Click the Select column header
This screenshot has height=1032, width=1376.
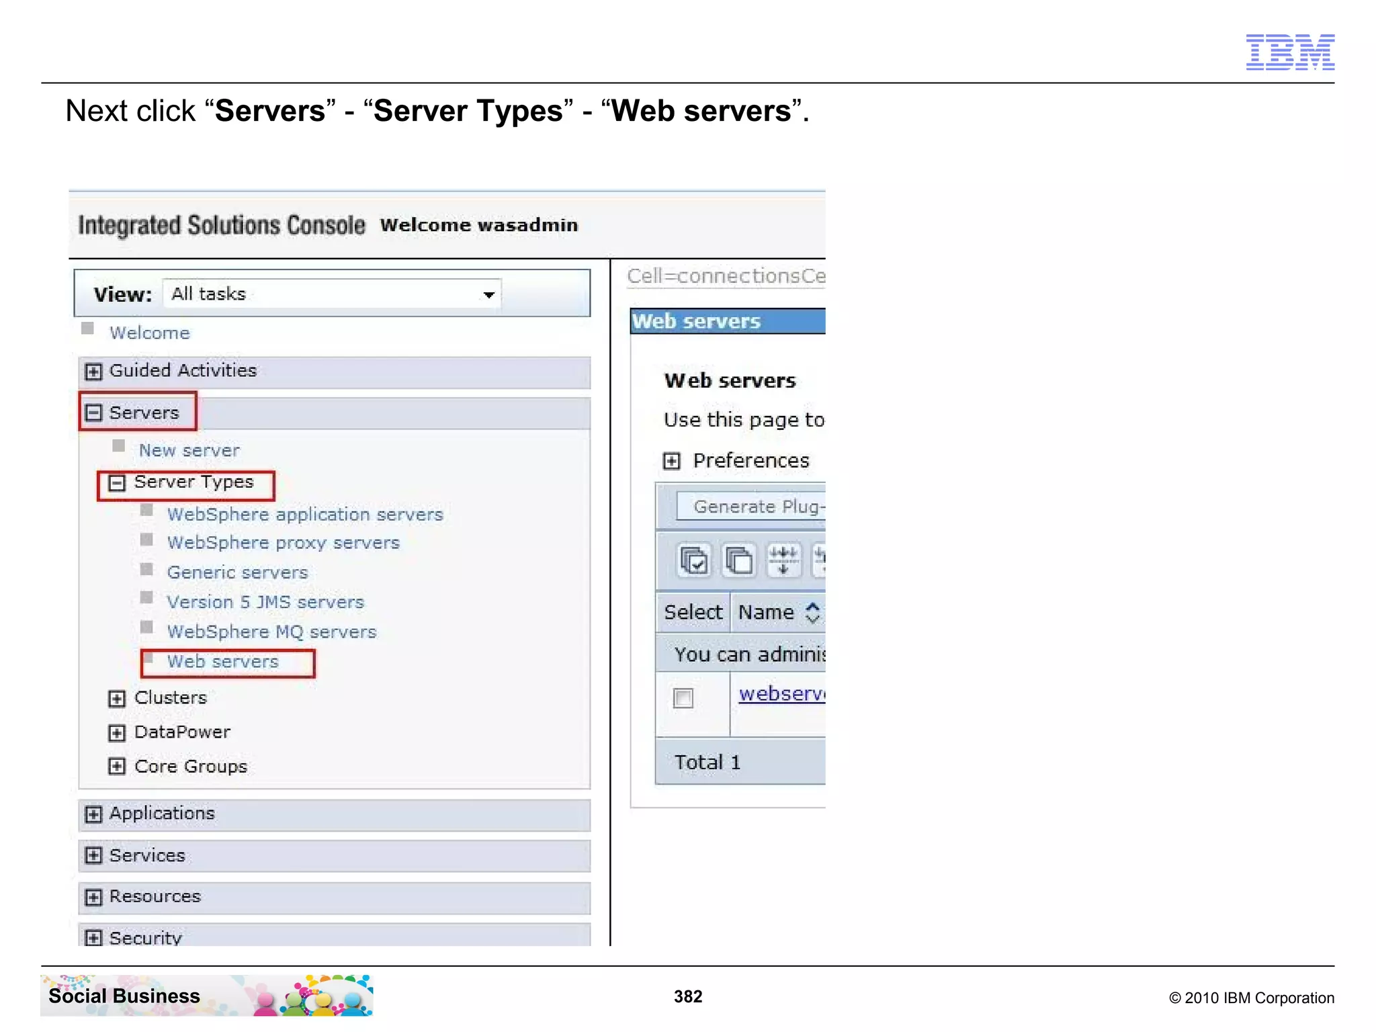pyautogui.click(x=693, y=613)
